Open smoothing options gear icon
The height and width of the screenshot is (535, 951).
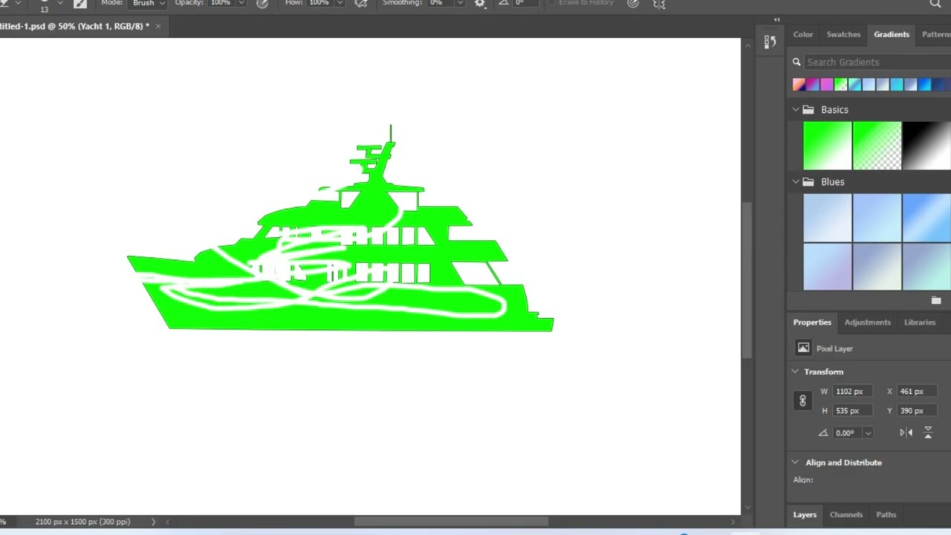(480, 4)
